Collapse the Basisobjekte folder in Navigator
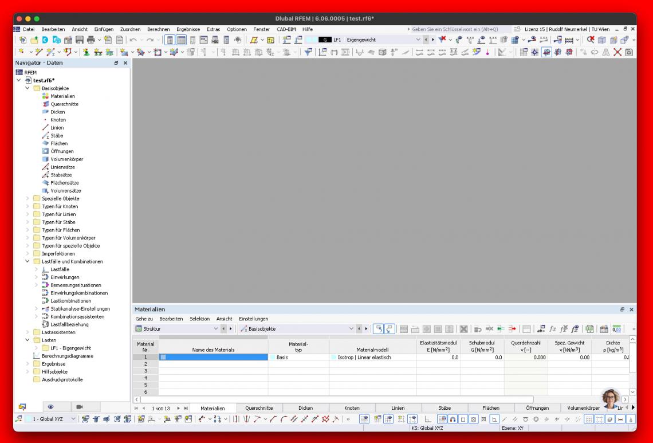The width and height of the screenshot is (653, 443). [27, 88]
